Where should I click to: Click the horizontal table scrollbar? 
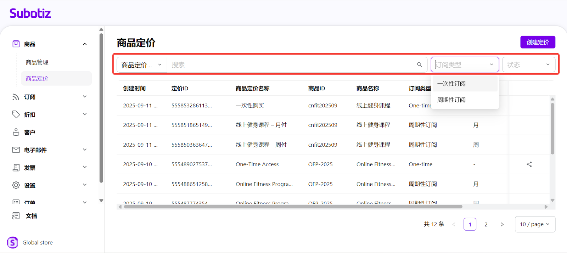click(x=293, y=207)
